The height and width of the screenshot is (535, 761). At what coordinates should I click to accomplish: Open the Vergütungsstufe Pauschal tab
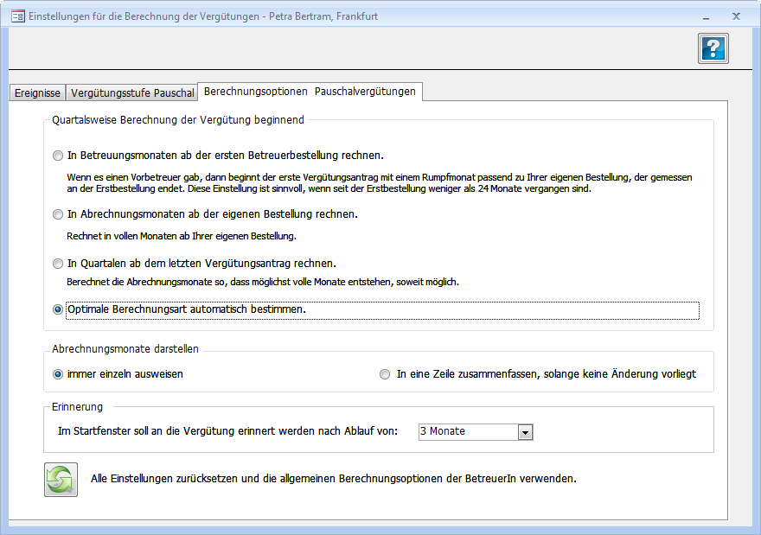pos(132,93)
